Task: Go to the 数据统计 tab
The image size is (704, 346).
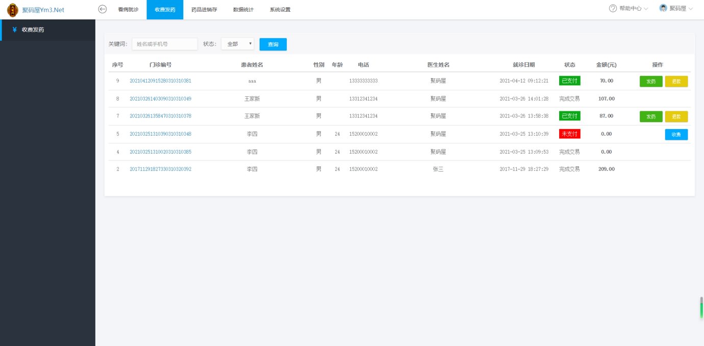Action: coord(243,10)
